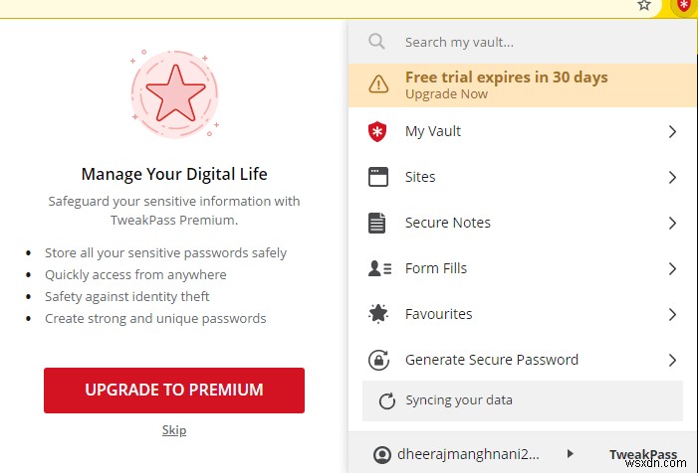Click the Sites browser window icon
Viewport: 698px width, 473px height.
pos(377,177)
